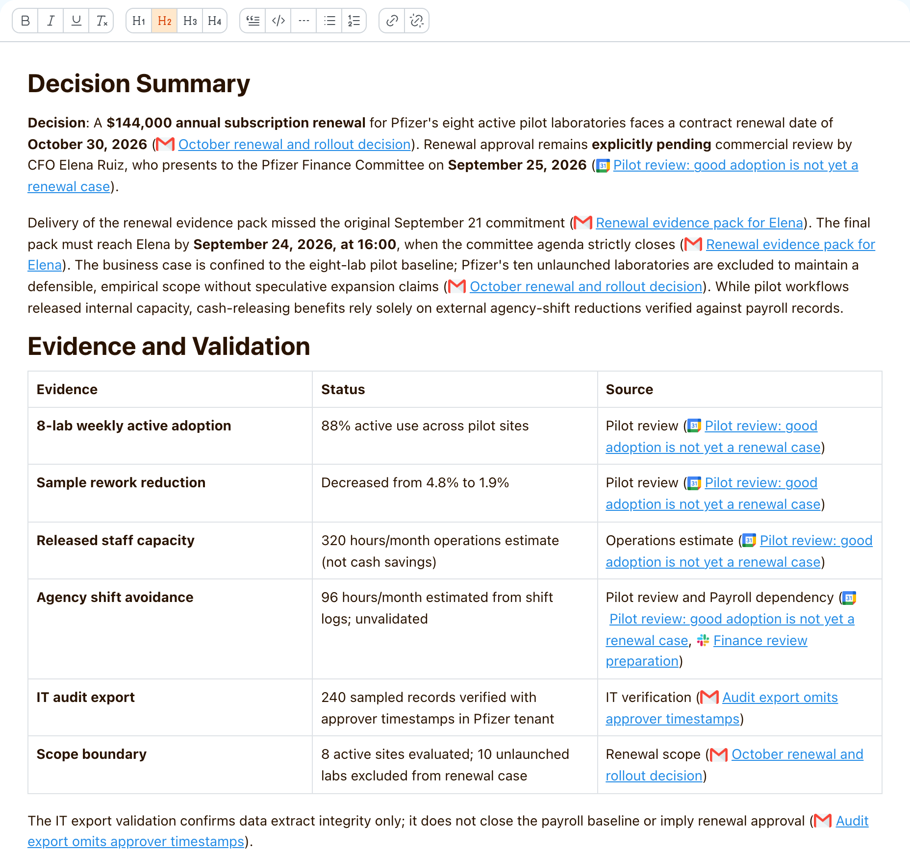Screen dimensions: 910x851
Task: Select the 'Evidence' column header
Action: point(170,390)
